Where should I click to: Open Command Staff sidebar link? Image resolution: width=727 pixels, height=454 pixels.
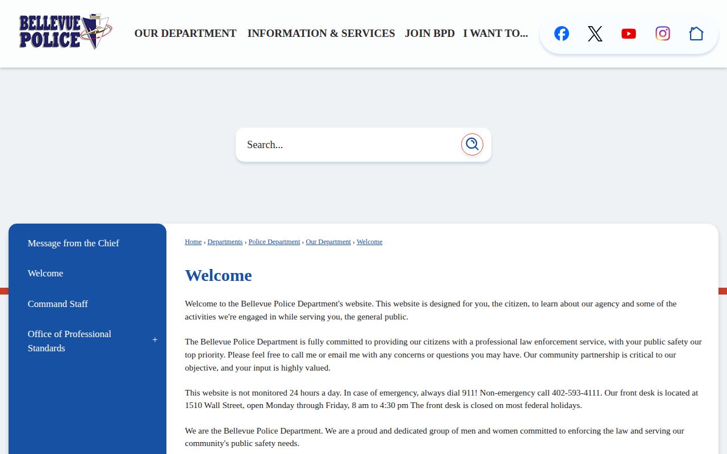click(x=58, y=304)
